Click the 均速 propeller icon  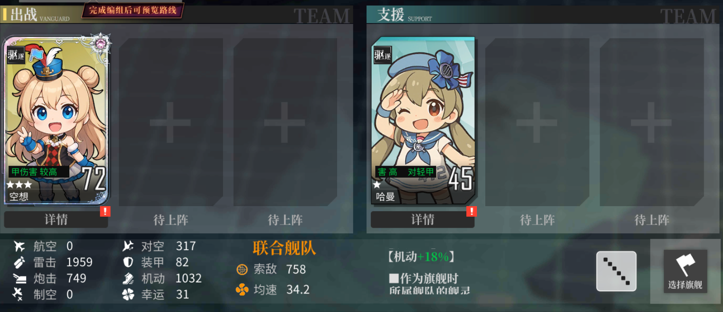[242, 289]
